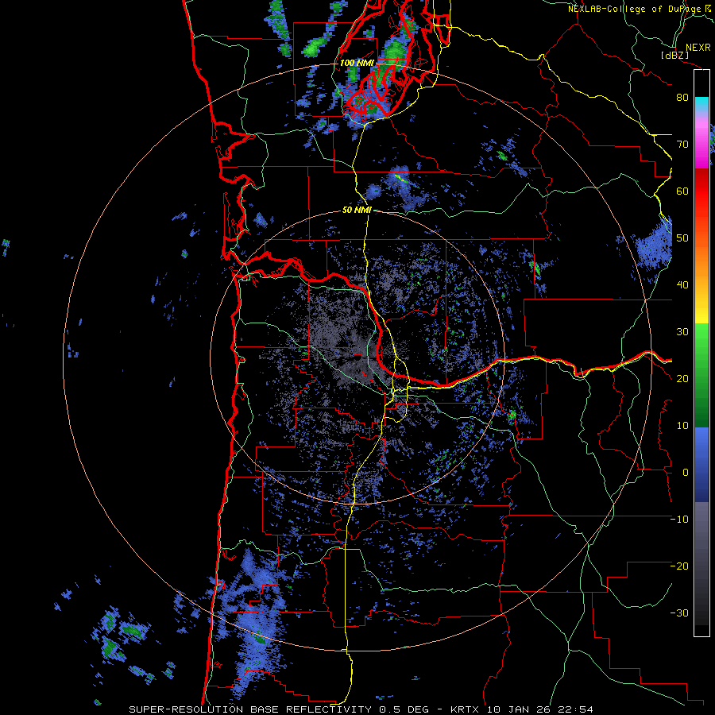Click the 40 value on the dBZ scale
The width and height of the screenshot is (715, 715).
[x=682, y=285]
